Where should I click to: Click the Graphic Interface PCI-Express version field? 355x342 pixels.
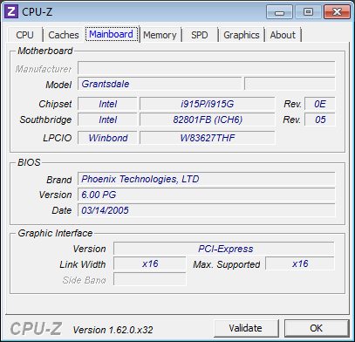tap(224, 249)
